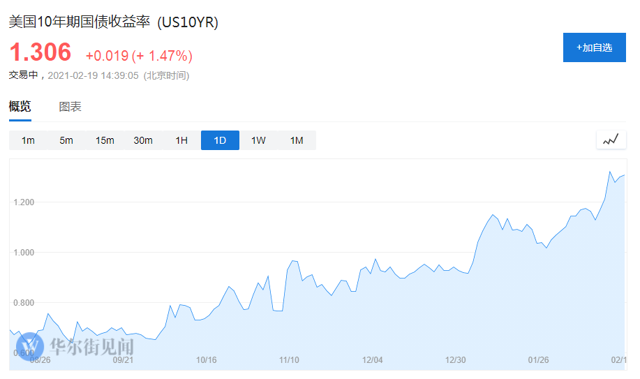Switch chart to 1W interval
The image size is (640, 379).
click(258, 140)
